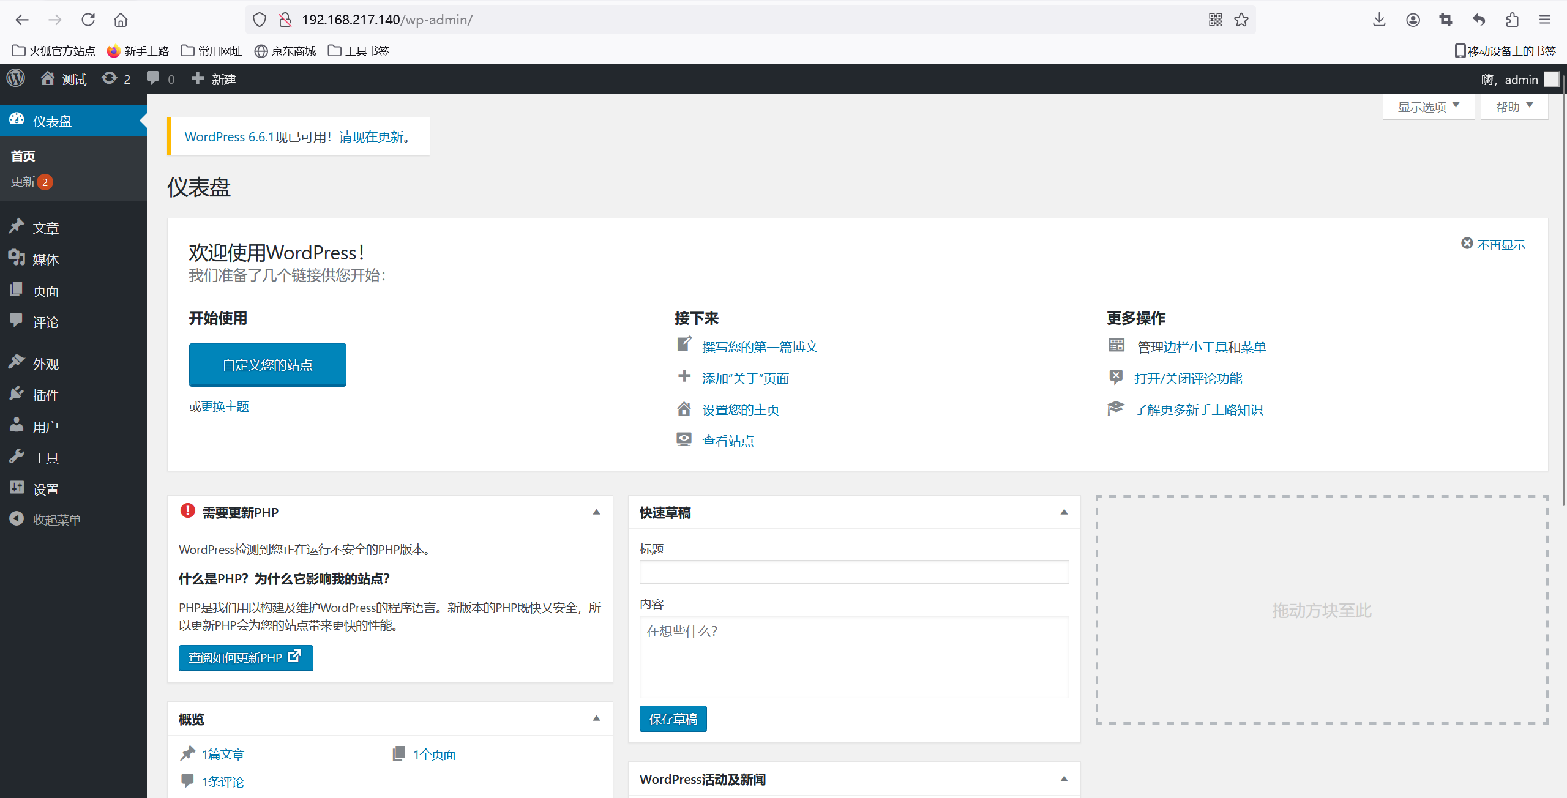This screenshot has width=1567, height=798.
Task: Open the 帮助 help dropdown
Action: 1514,107
